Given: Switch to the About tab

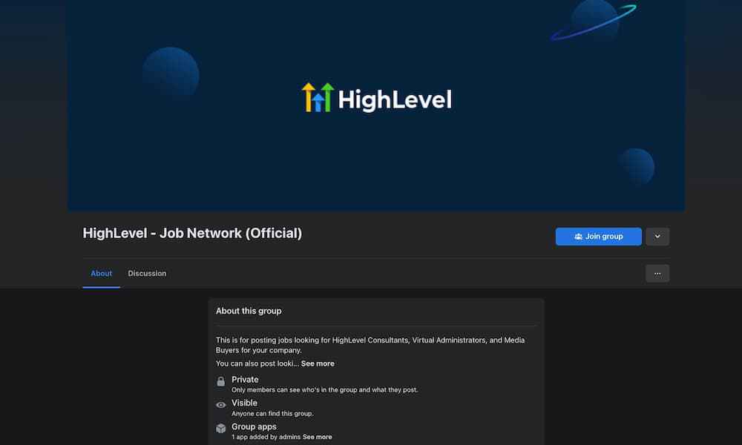Looking at the screenshot, I should point(101,274).
